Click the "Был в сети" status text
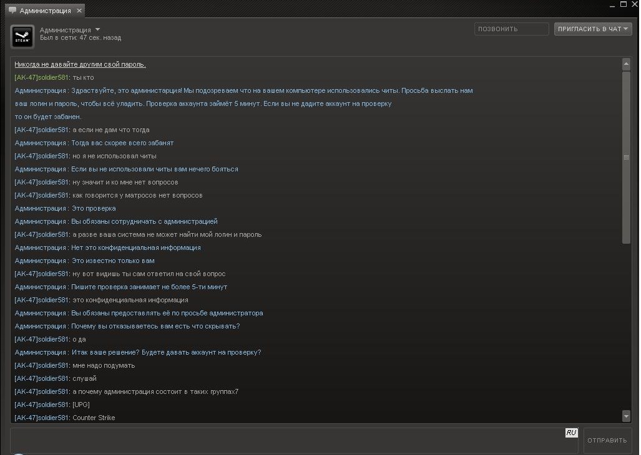 click(80, 38)
